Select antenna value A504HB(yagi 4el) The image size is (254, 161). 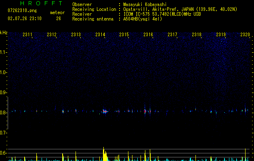tap(143, 19)
